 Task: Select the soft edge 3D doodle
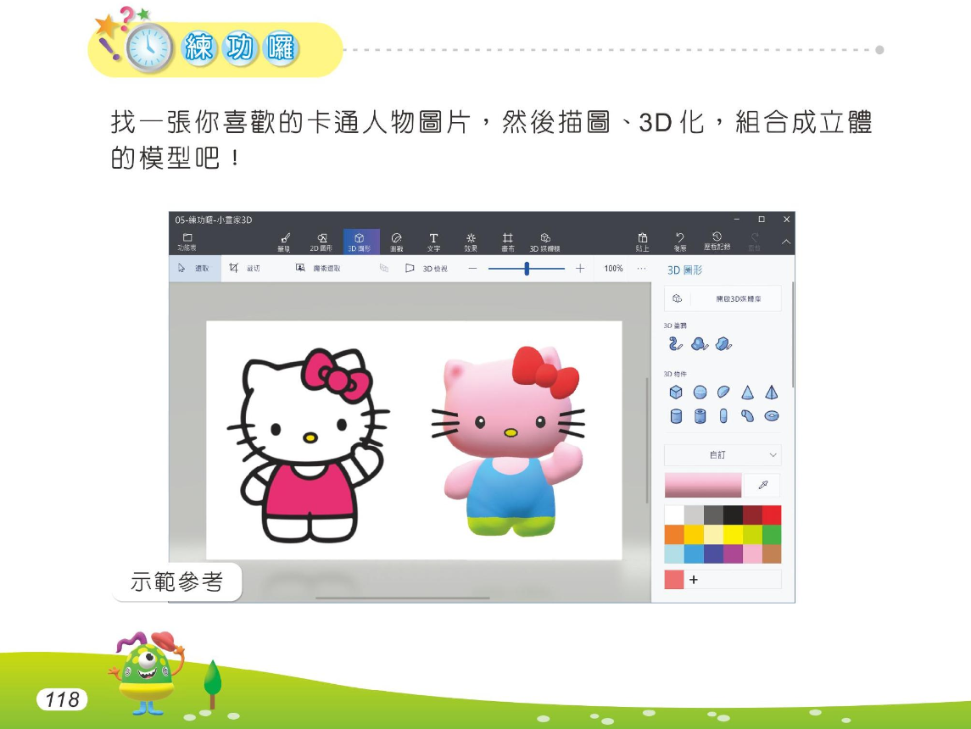coord(700,343)
